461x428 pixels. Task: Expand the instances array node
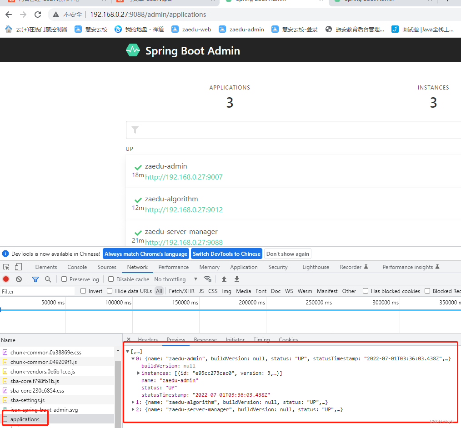138,373
